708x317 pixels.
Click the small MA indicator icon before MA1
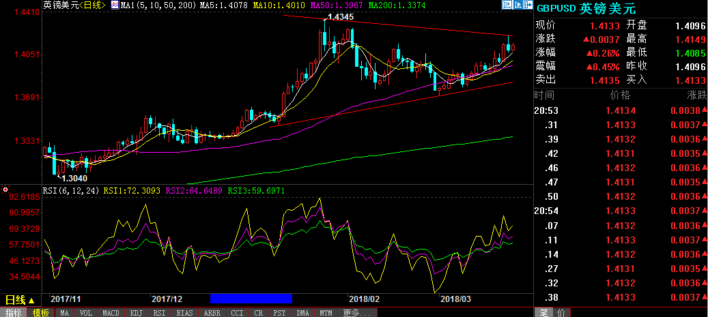point(115,5)
